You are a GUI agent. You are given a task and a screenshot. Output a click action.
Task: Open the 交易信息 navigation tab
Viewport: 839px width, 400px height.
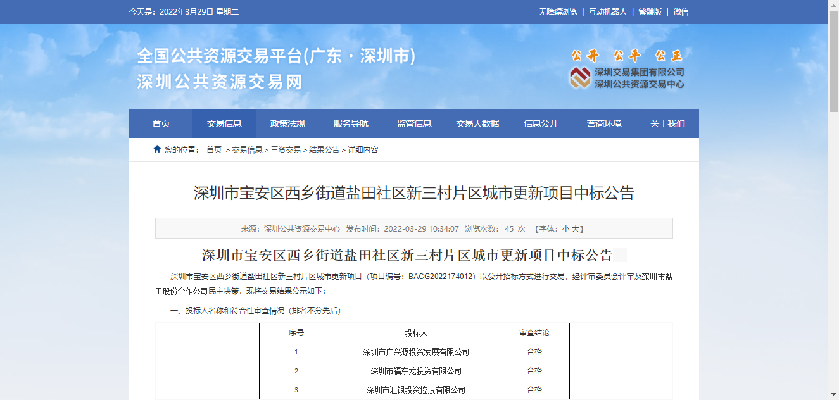click(x=224, y=124)
